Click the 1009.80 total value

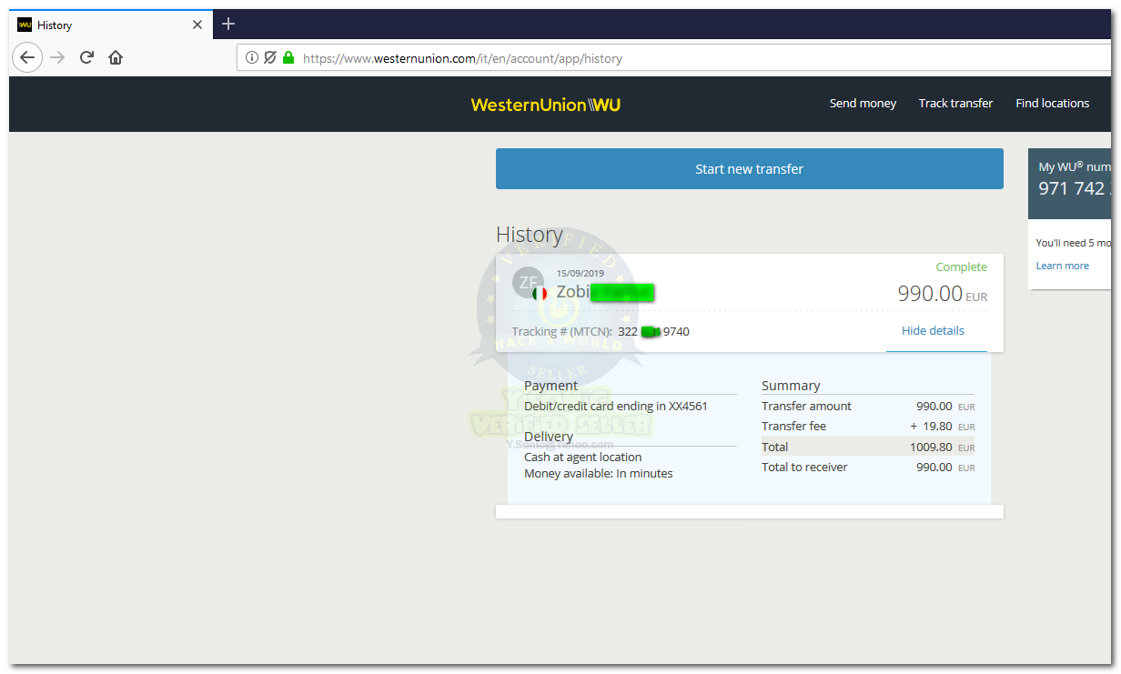click(931, 448)
